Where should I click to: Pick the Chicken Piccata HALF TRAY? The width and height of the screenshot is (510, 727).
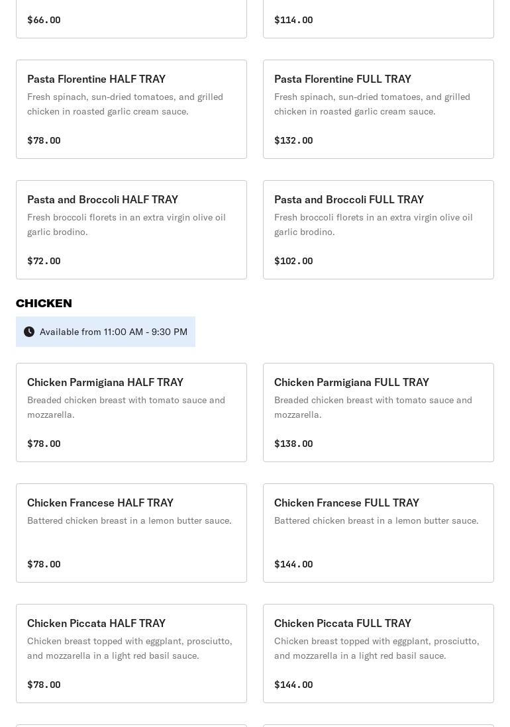click(131, 654)
